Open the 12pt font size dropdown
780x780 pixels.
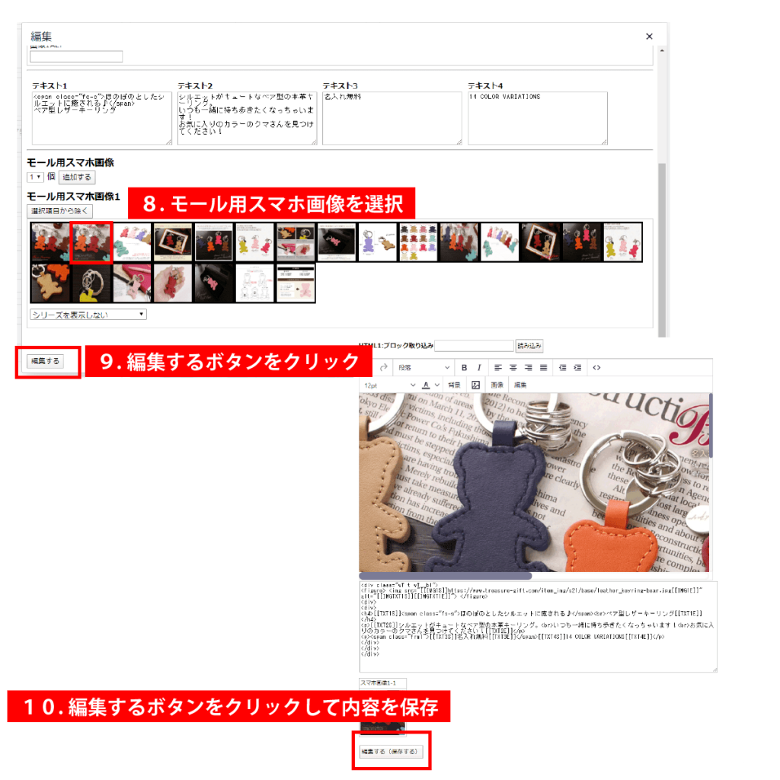(x=390, y=385)
